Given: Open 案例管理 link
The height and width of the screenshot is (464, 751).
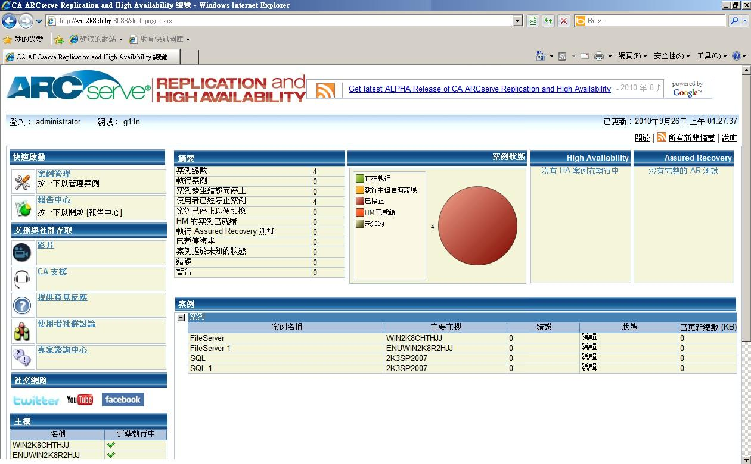Looking at the screenshot, I should tap(54, 174).
